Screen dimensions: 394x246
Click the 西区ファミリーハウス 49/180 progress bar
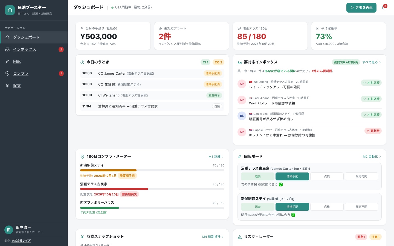point(152,208)
